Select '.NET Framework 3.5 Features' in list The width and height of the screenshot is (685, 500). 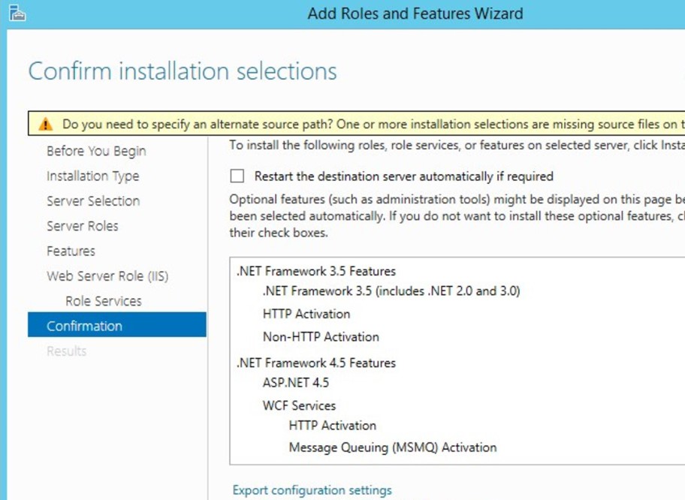[316, 271]
